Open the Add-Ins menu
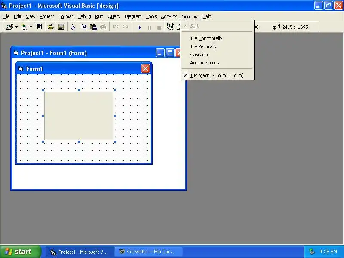Viewport: 344px width, 258px height. coord(169,16)
